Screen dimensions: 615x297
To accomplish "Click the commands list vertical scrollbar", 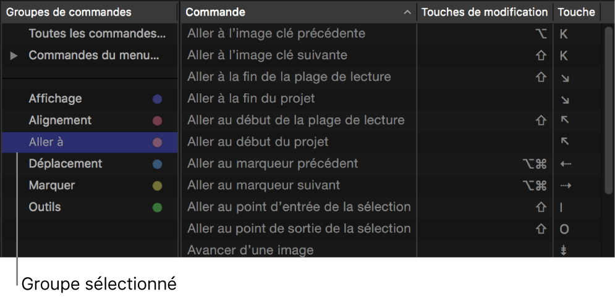I will click(x=608, y=111).
